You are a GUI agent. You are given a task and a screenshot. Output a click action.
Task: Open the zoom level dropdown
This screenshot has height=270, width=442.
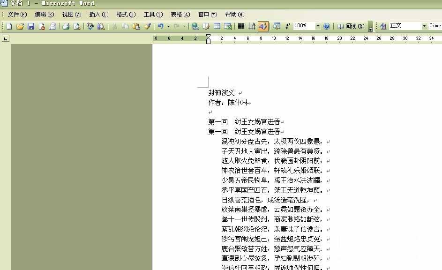pos(318,26)
